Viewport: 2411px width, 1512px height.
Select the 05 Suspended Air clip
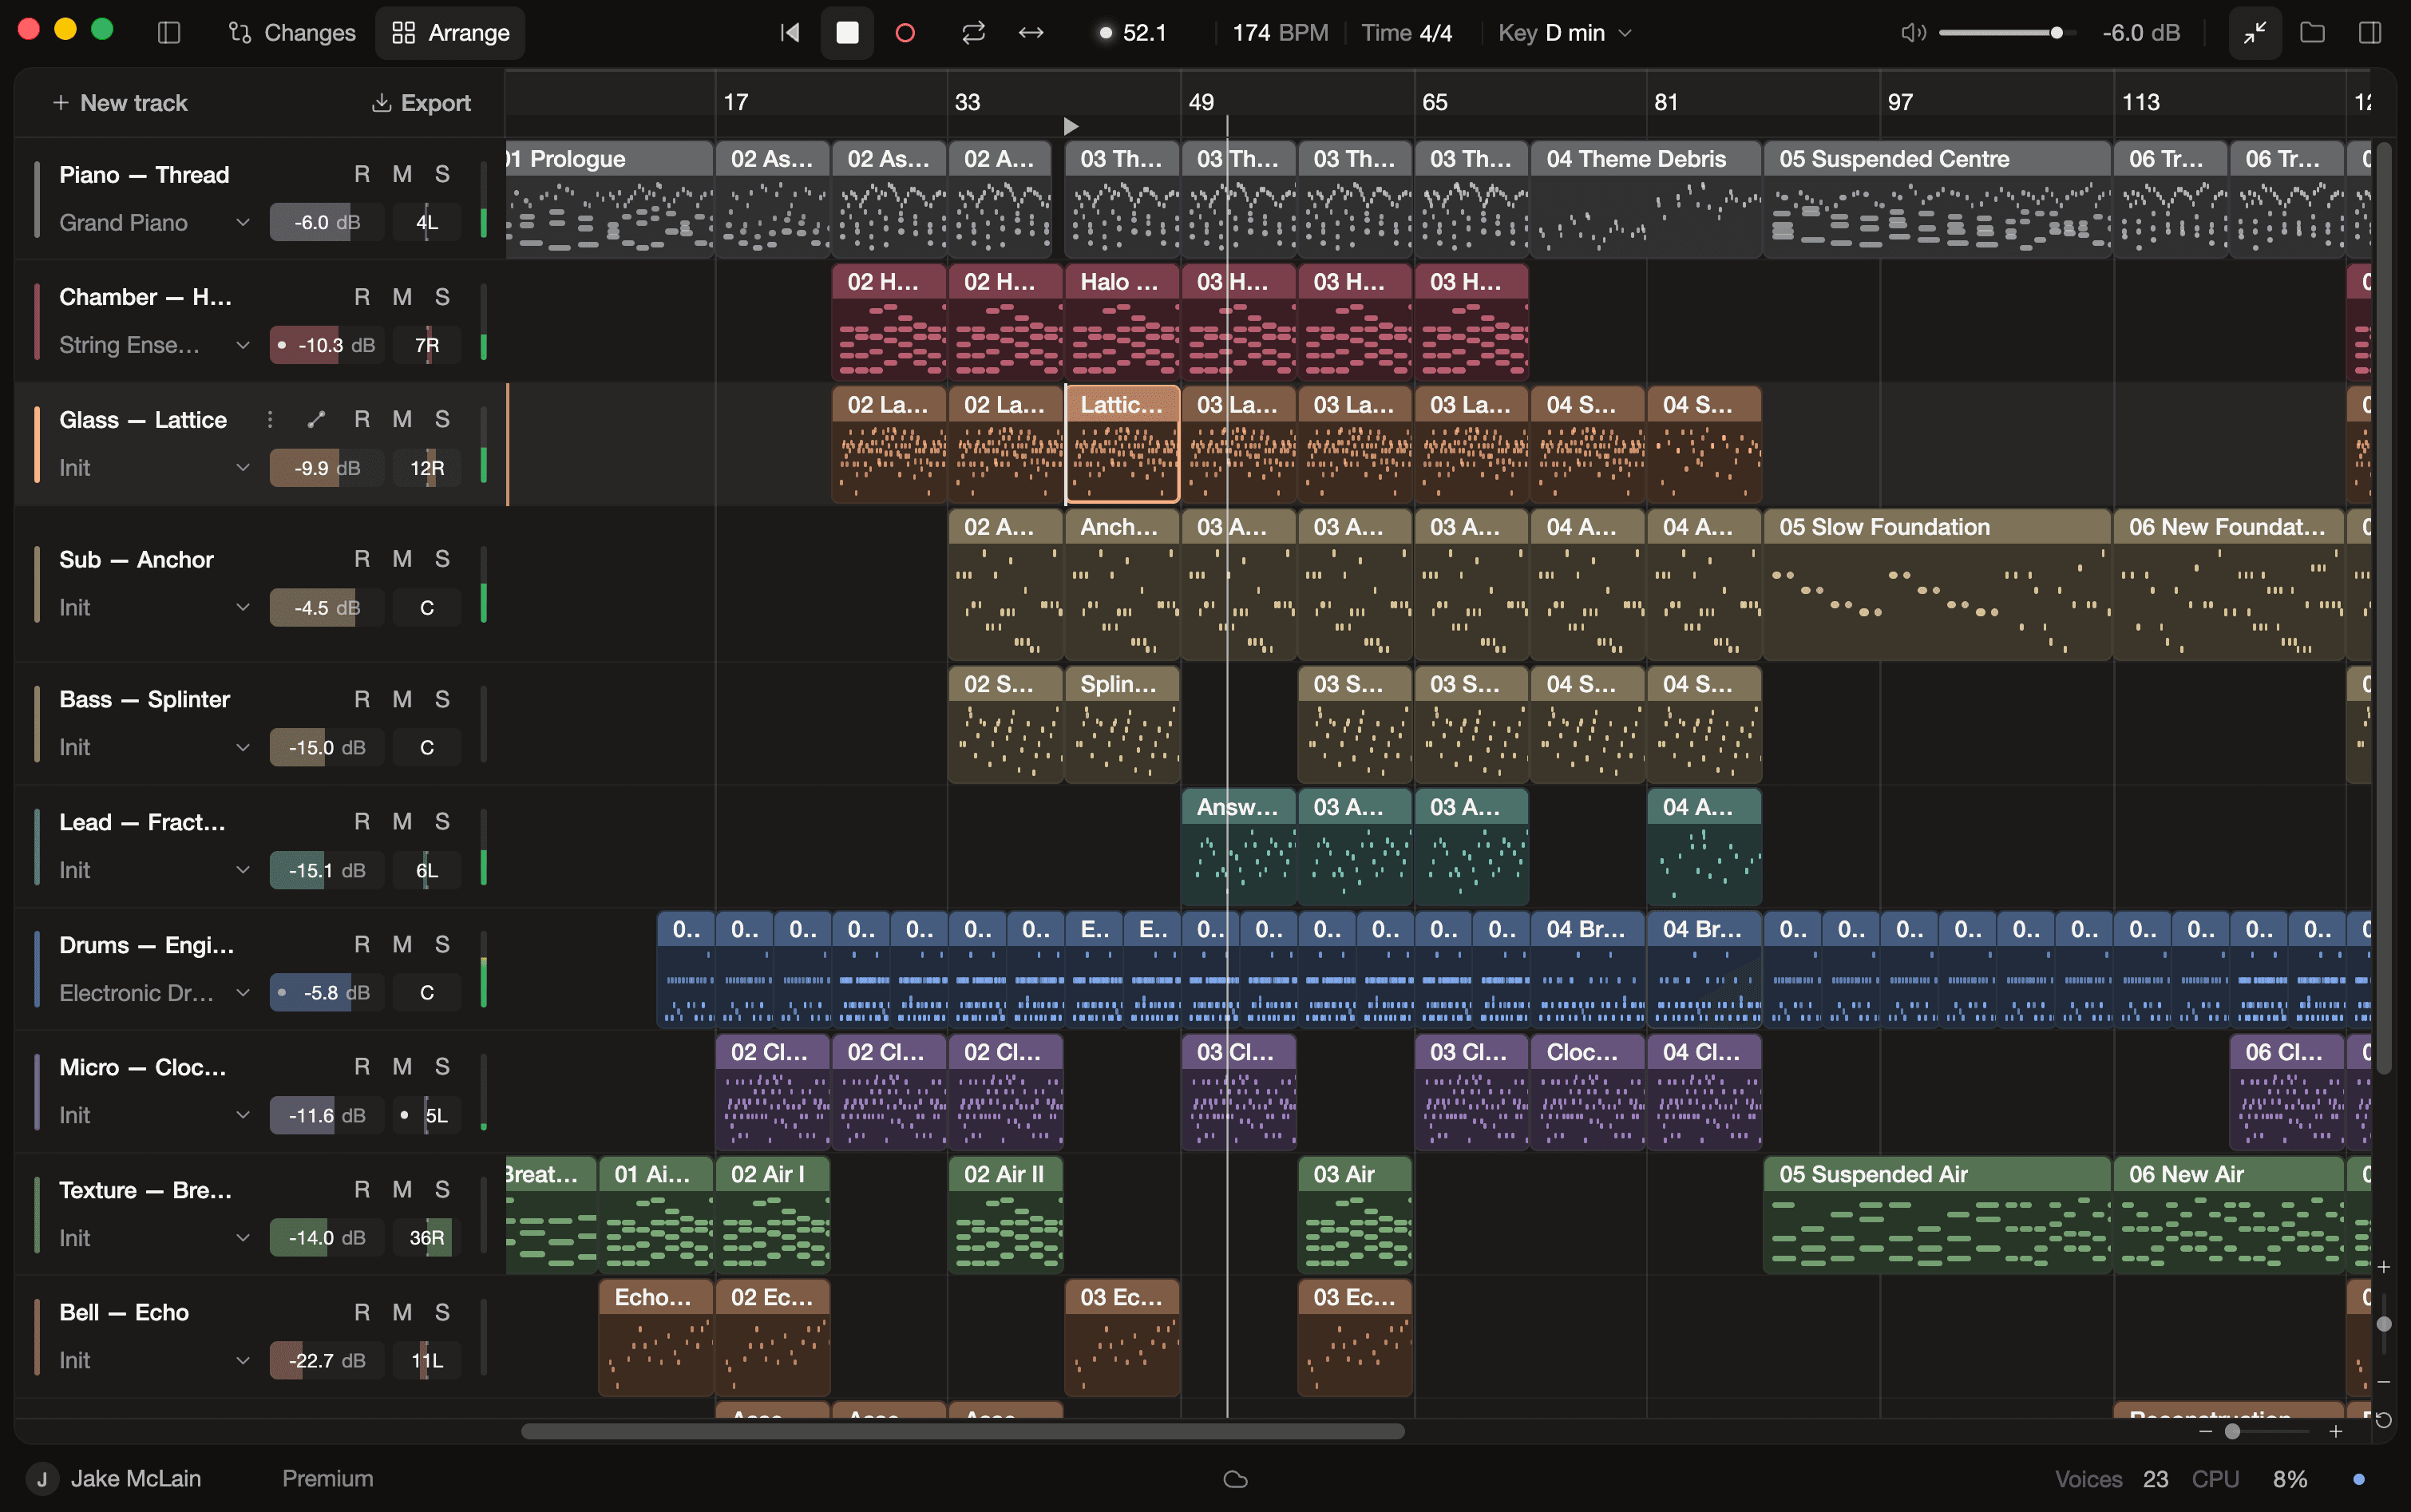(1937, 1214)
